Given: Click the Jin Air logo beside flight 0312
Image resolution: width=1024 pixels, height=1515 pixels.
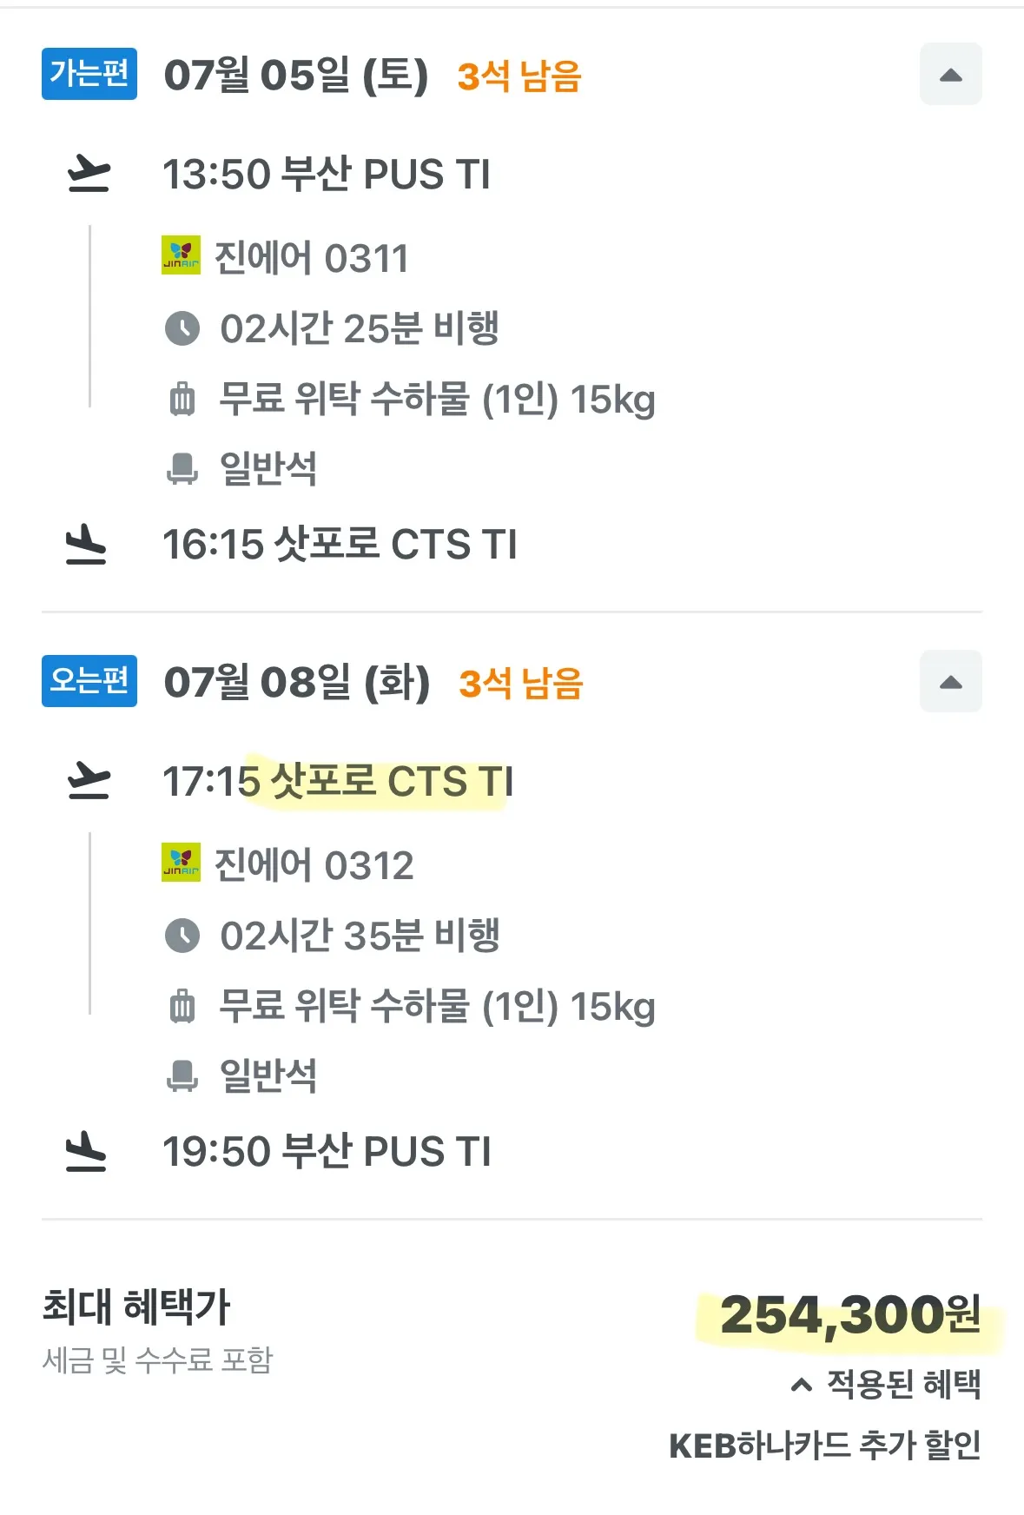Looking at the screenshot, I should [181, 863].
